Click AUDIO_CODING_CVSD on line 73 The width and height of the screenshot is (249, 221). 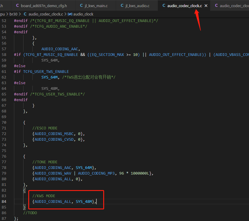tap(54, 140)
